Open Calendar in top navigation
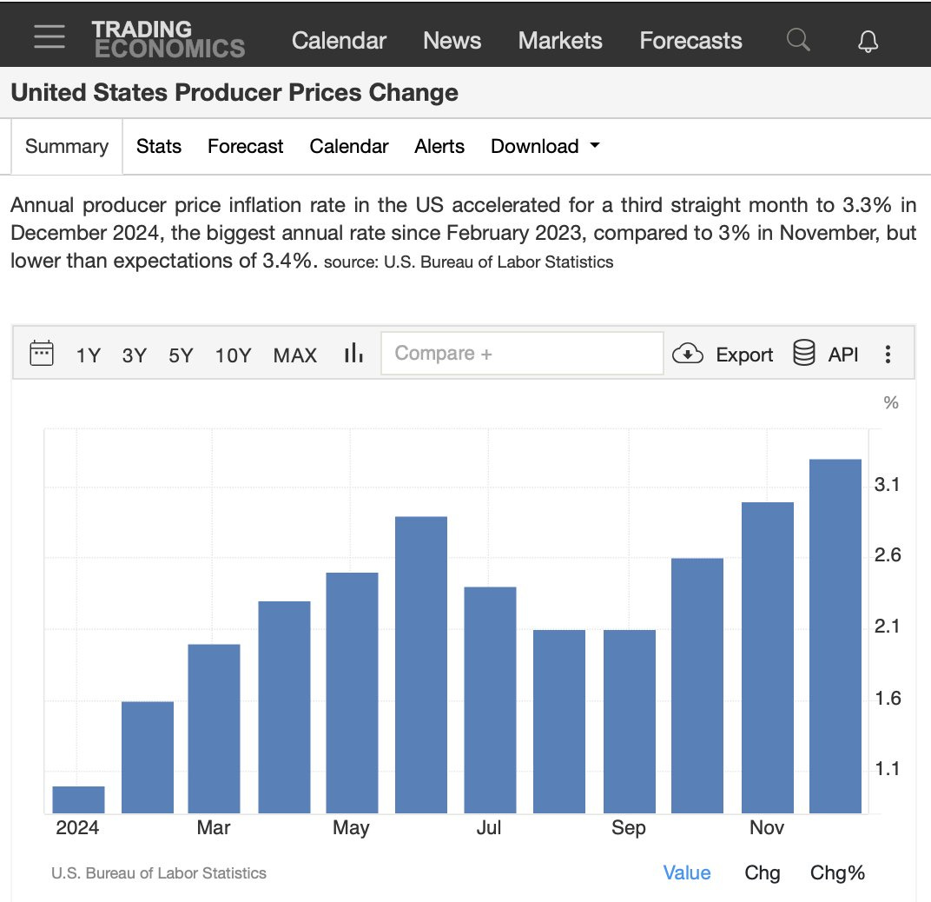Screen dimensions: 931x902 (339, 40)
